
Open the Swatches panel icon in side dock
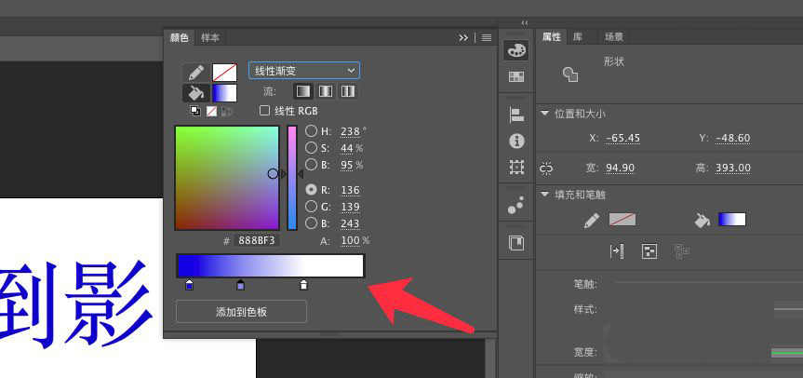pyautogui.click(x=516, y=77)
